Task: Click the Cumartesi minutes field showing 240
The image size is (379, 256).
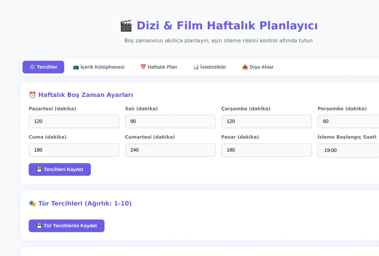Action: [x=170, y=150]
